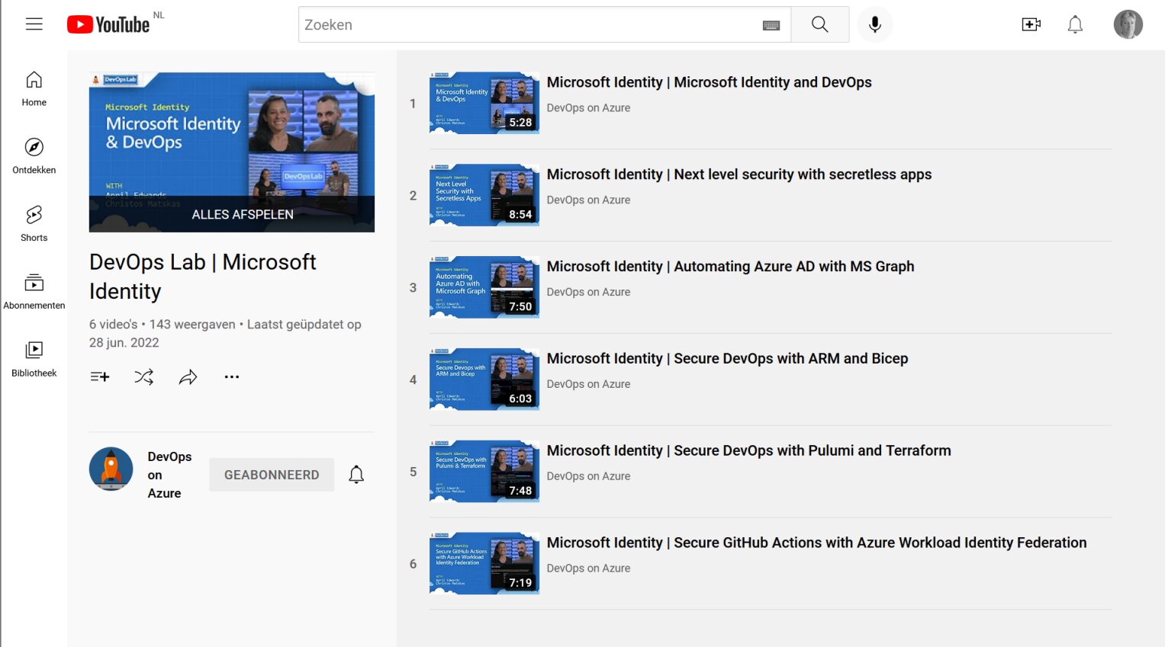The height and width of the screenshot is (647, 1165).
Task: Open the notifications bell in header
Action: 1075,24
